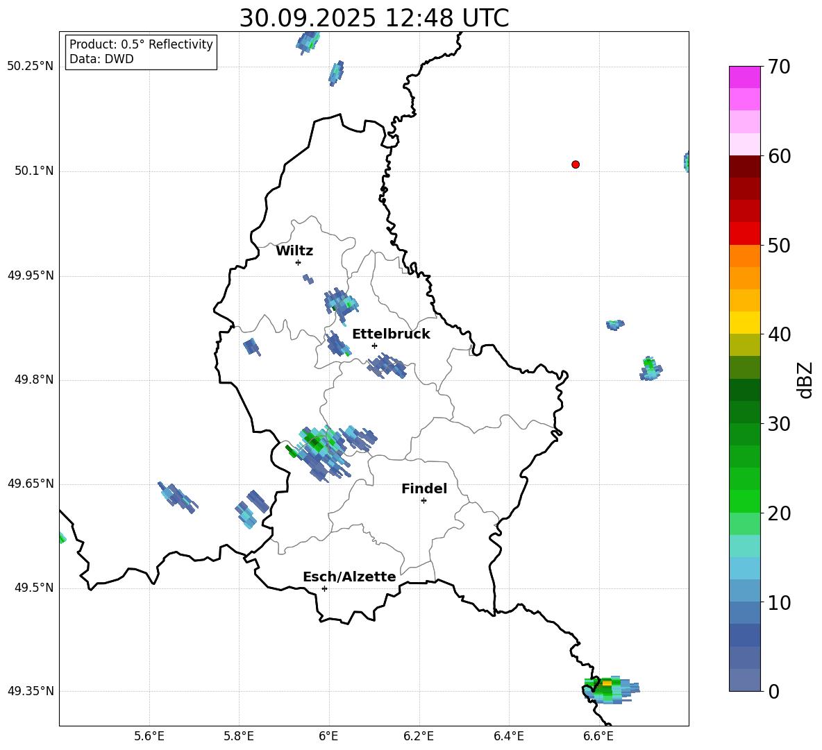Click the 5.8°E longitude tick label

point(239,736)
